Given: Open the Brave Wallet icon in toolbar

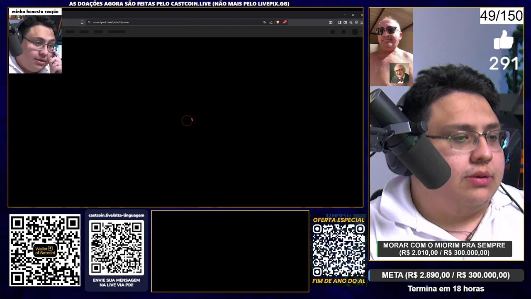Looking at the screenshot, I should click(345, 22).
